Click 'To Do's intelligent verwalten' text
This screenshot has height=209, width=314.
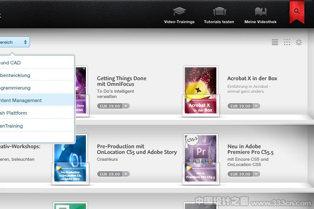115,94
